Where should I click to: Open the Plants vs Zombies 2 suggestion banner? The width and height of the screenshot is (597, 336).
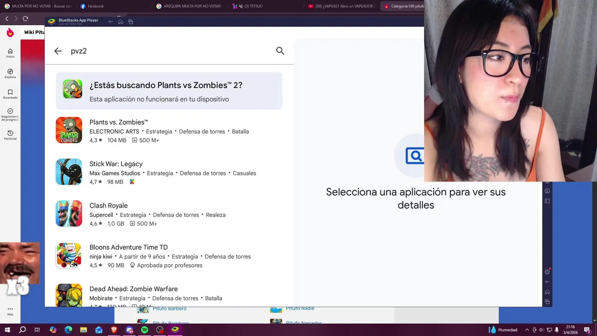tap(169, 91)
